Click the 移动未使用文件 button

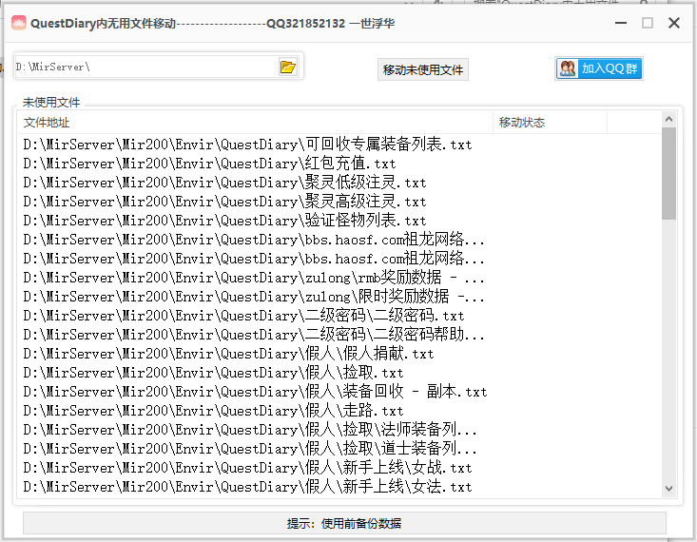coord(423,69)
